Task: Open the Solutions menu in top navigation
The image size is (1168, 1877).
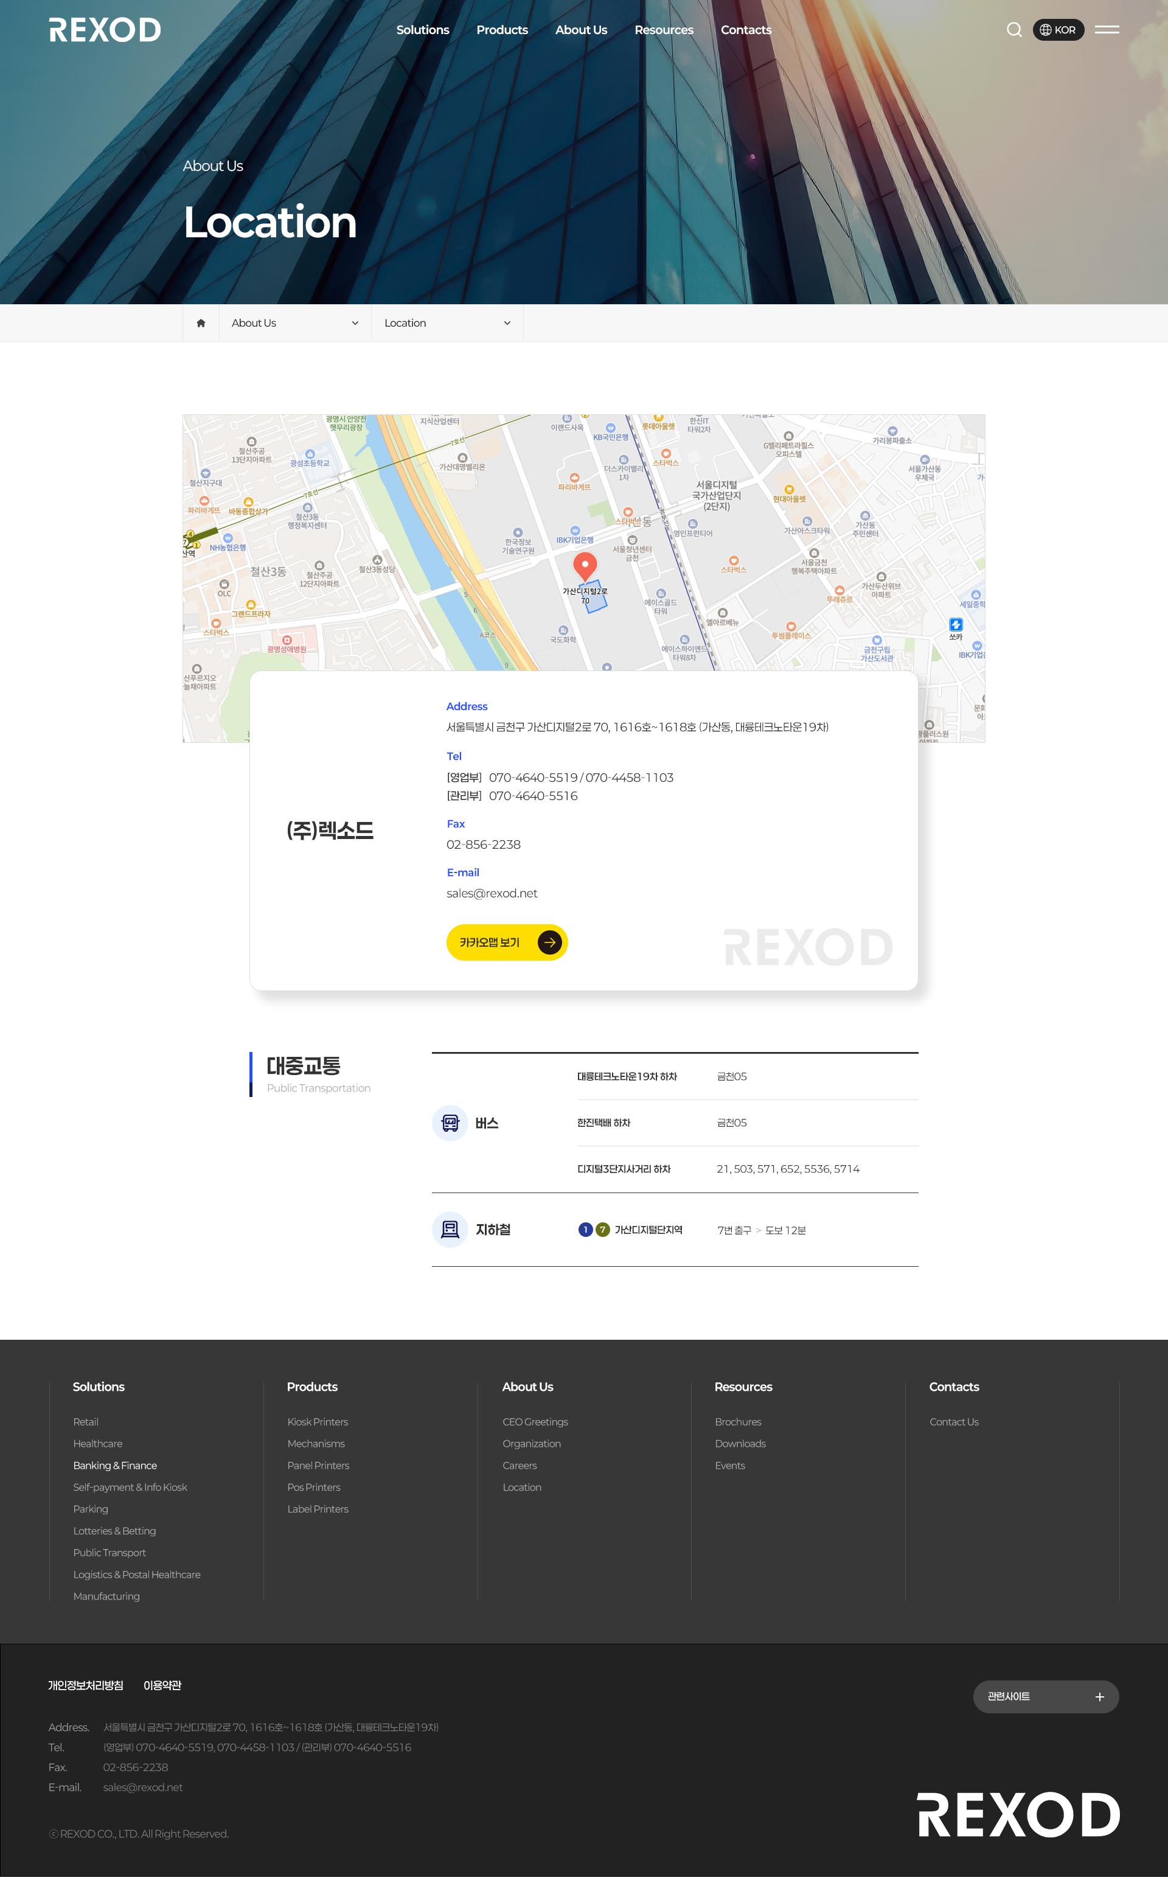Action: (x=423, y=30)
